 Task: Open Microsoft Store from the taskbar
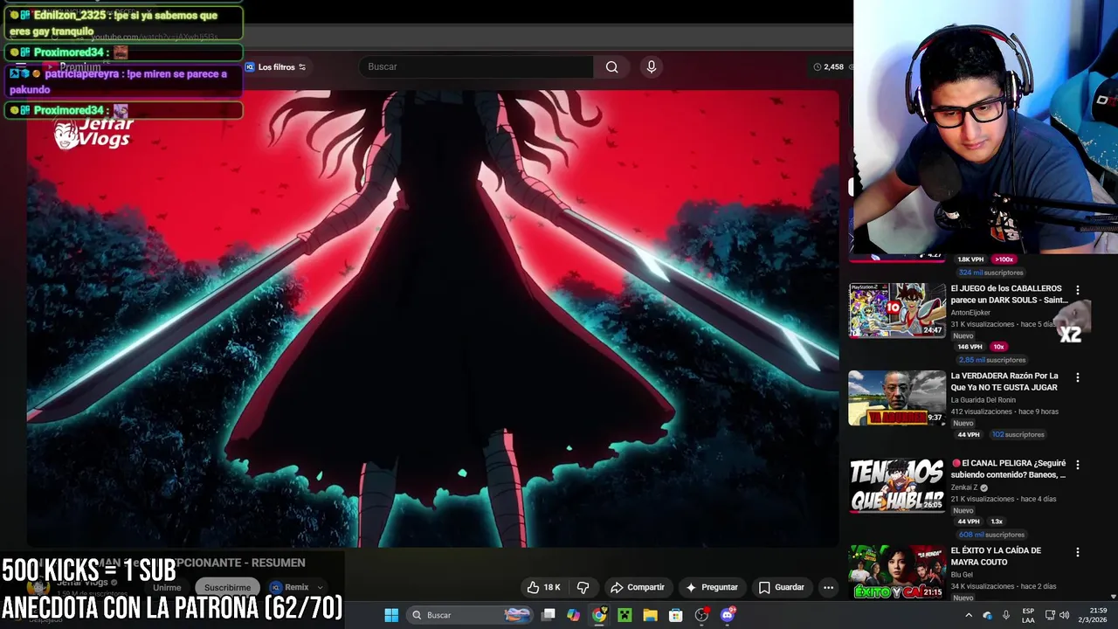coord(675,615)
